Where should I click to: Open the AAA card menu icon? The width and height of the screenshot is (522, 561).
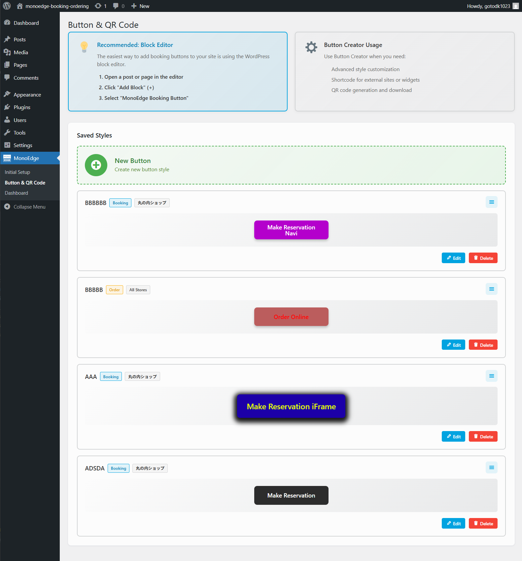(x=491, y=376)
